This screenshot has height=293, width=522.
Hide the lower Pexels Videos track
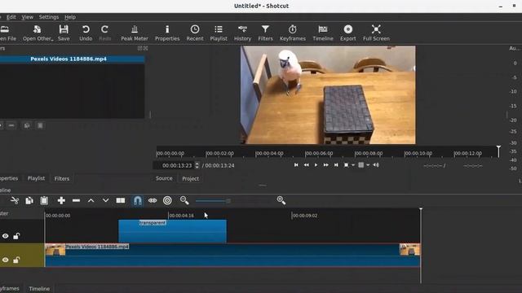point(6,260)
